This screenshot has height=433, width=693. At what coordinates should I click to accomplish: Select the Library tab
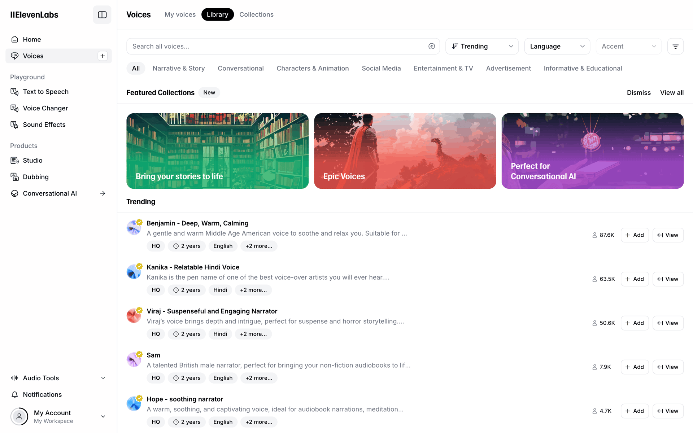tap(217, 14)
